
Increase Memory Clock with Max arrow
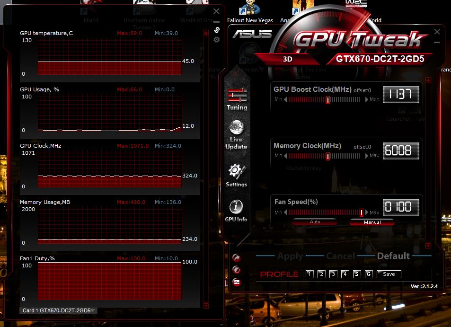click(x=366, y=156)
